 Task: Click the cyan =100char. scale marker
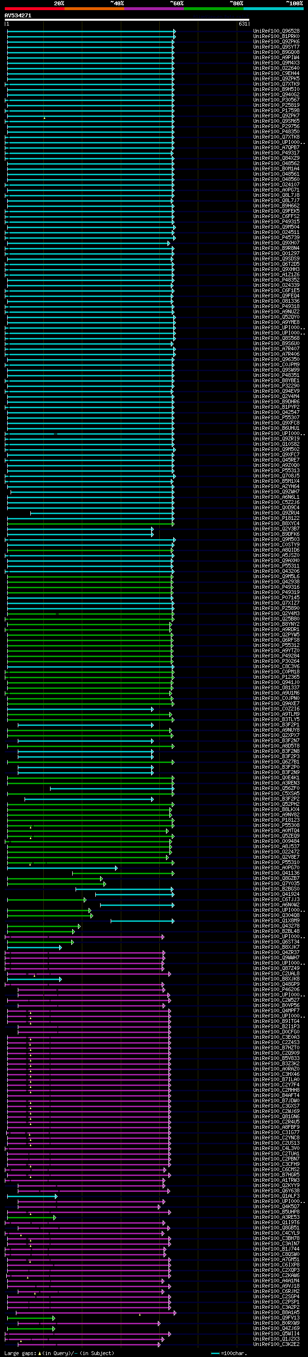[x=215, y=1353]
